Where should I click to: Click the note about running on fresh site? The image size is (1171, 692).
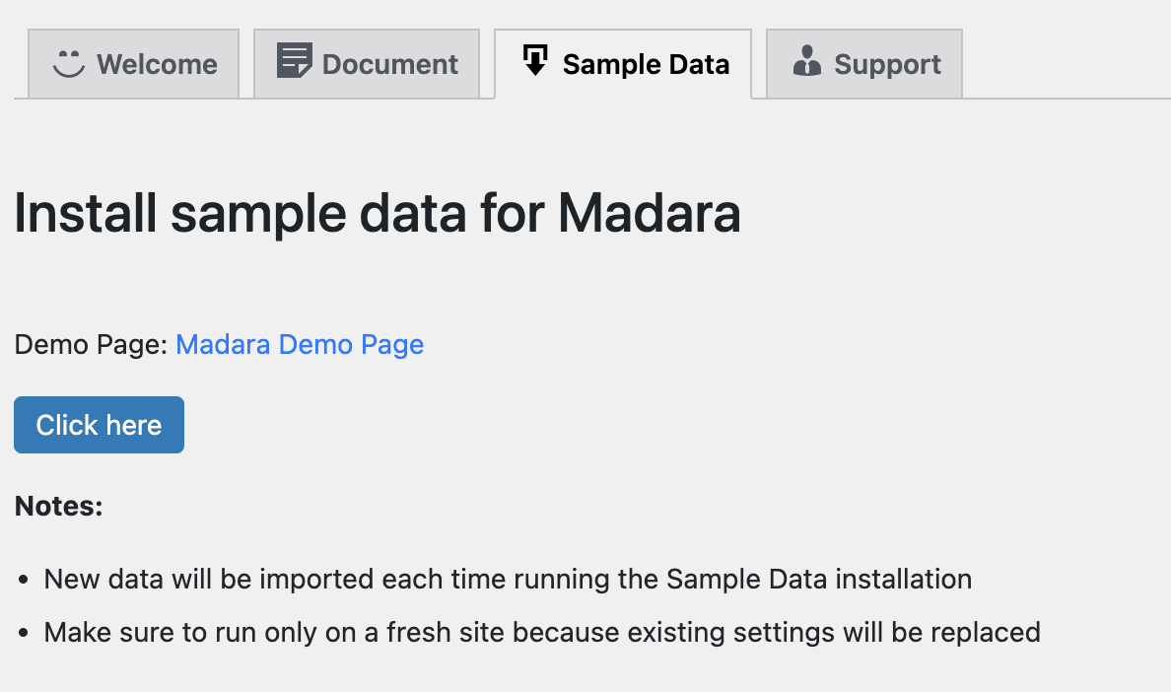[541, 632]
